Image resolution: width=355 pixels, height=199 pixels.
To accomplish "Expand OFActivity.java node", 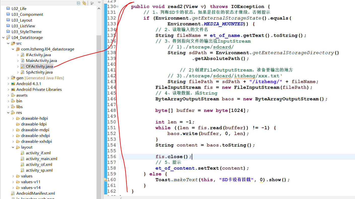I will tap(18, 66).
